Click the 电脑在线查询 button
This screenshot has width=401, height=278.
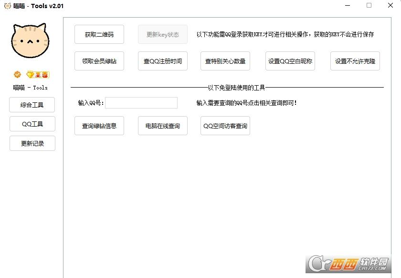(x=163, y=126)
